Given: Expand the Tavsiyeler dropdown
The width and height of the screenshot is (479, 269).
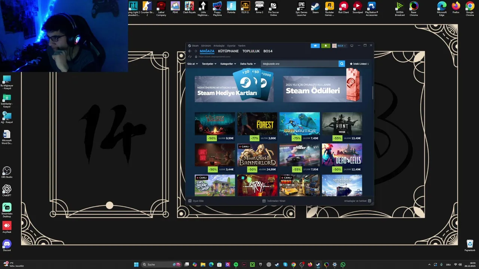Looking at the screenshot, I should click(209, 64).
